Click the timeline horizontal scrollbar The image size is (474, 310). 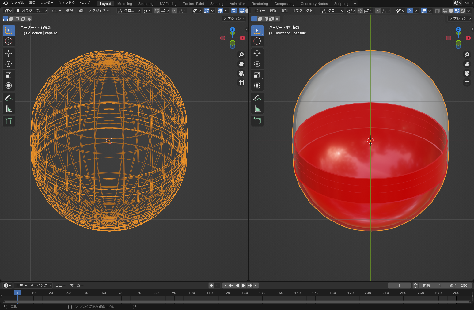click(x=236, y=302)
